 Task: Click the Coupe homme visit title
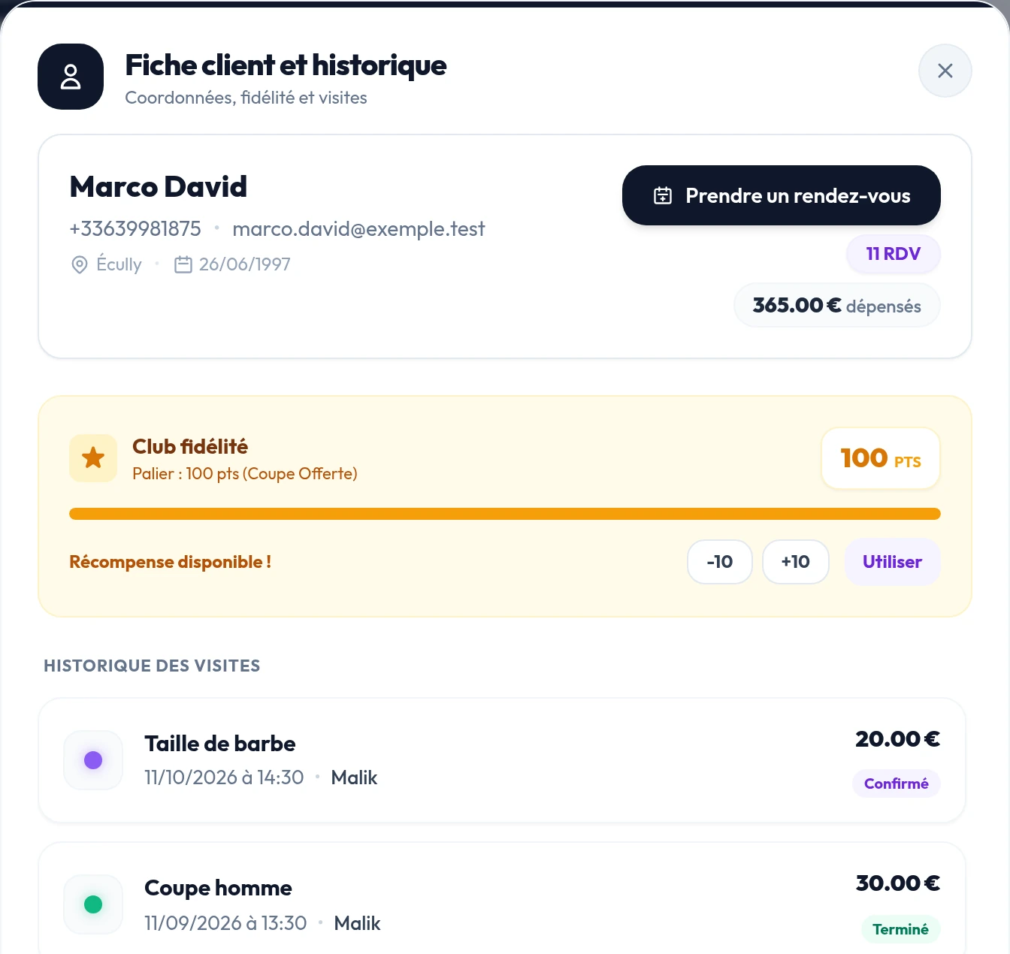[218, 888]
